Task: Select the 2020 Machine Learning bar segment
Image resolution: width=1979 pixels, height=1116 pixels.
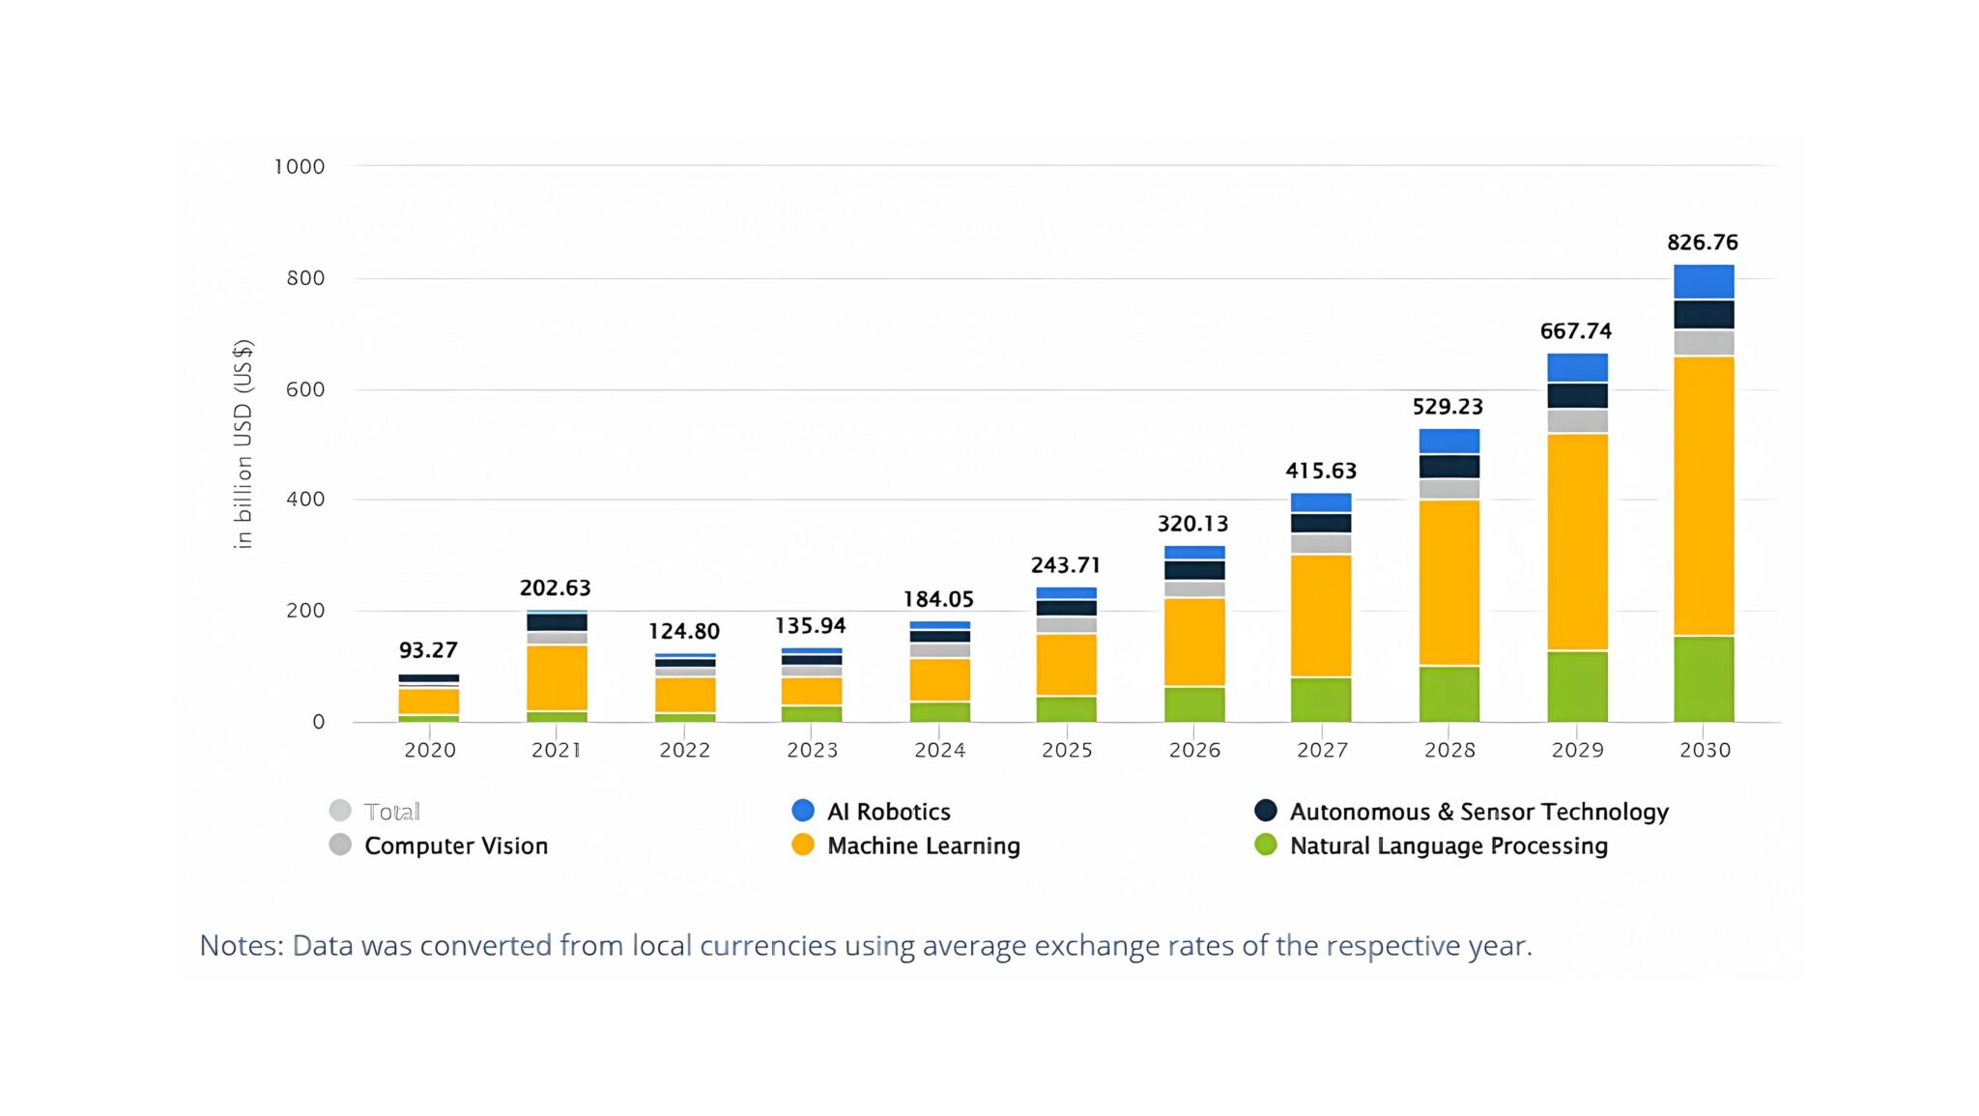Action: click(428, 701)
